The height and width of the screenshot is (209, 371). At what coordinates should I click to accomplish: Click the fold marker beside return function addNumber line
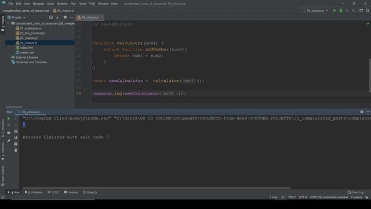[x=91, y=49]
